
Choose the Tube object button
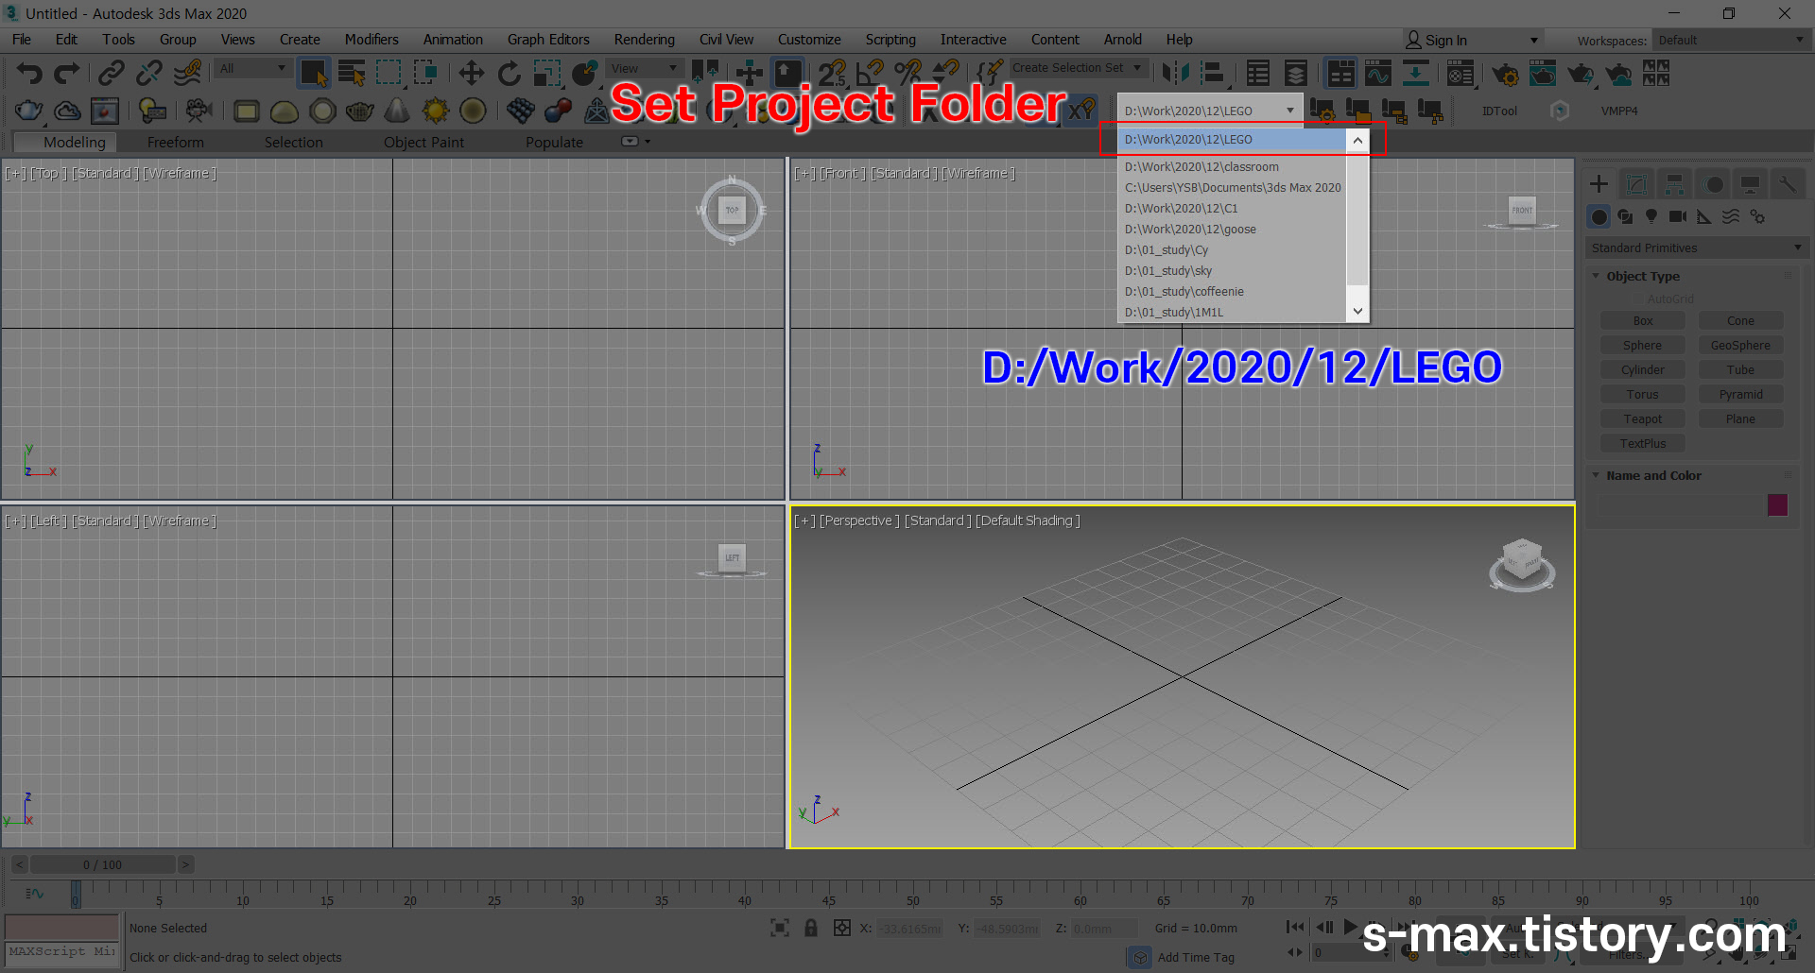point(1740,370)
